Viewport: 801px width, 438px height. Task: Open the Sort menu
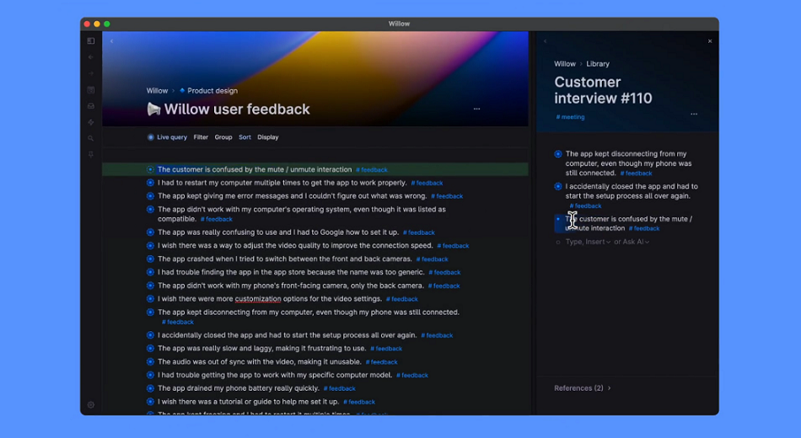point(245,137)
